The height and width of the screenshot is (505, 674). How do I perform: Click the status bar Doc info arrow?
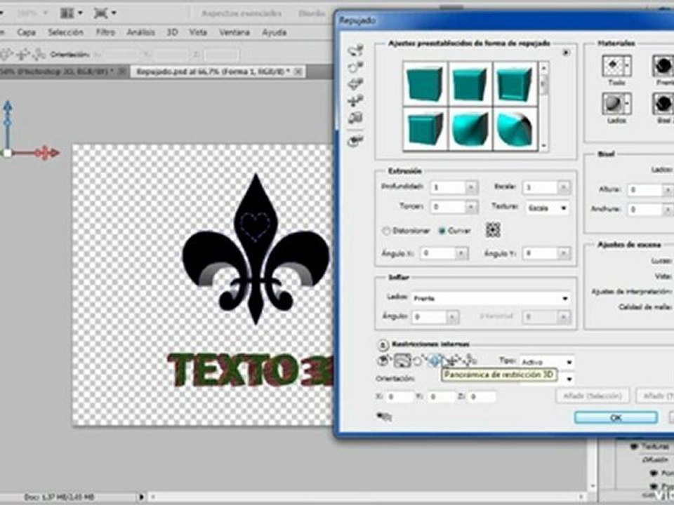pos(140,497)
